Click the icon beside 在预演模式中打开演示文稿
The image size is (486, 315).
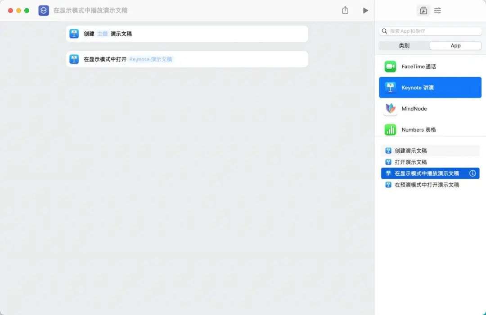pos(388,185)
